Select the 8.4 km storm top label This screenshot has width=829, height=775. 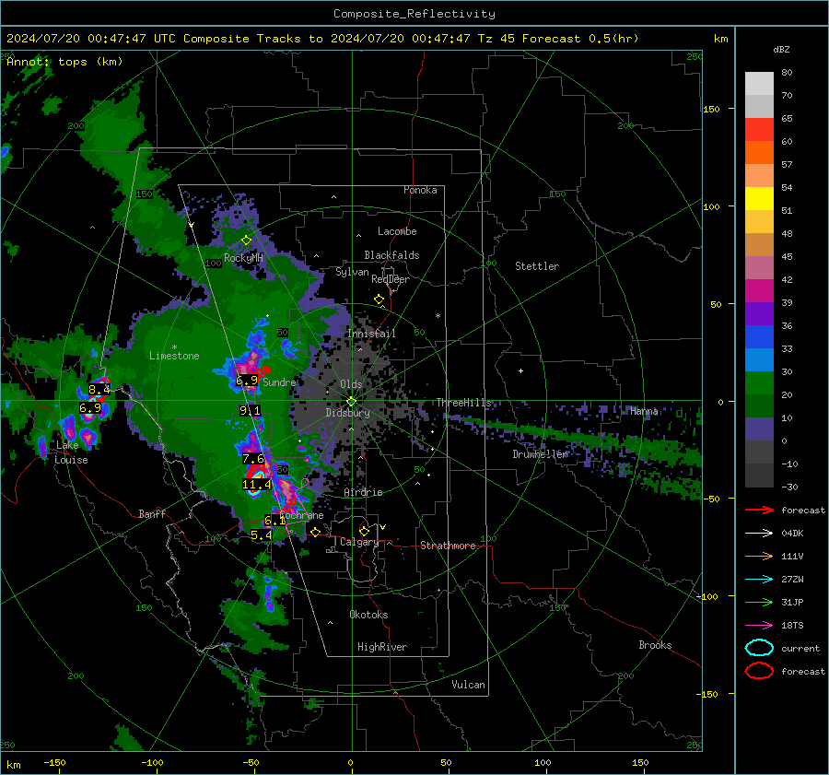tap(99, 390)
